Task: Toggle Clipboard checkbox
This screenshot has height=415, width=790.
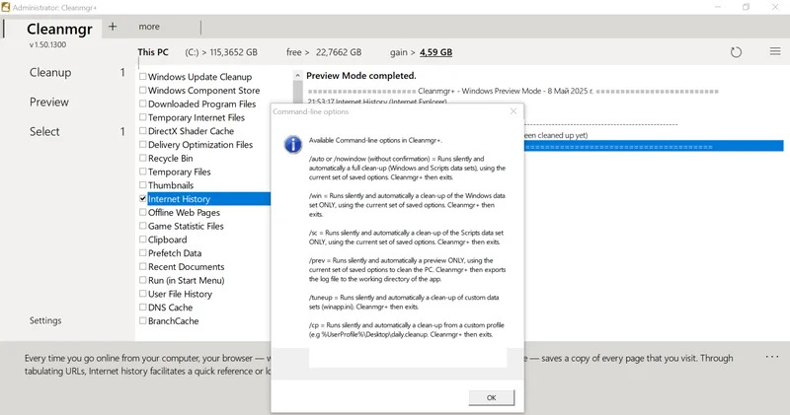Action: coord(143,240)
